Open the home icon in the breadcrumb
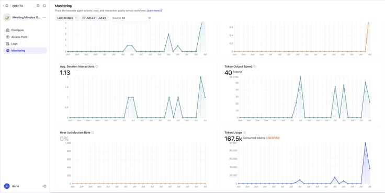The height and width of the screenshot is (193, 385). [7, 6]
